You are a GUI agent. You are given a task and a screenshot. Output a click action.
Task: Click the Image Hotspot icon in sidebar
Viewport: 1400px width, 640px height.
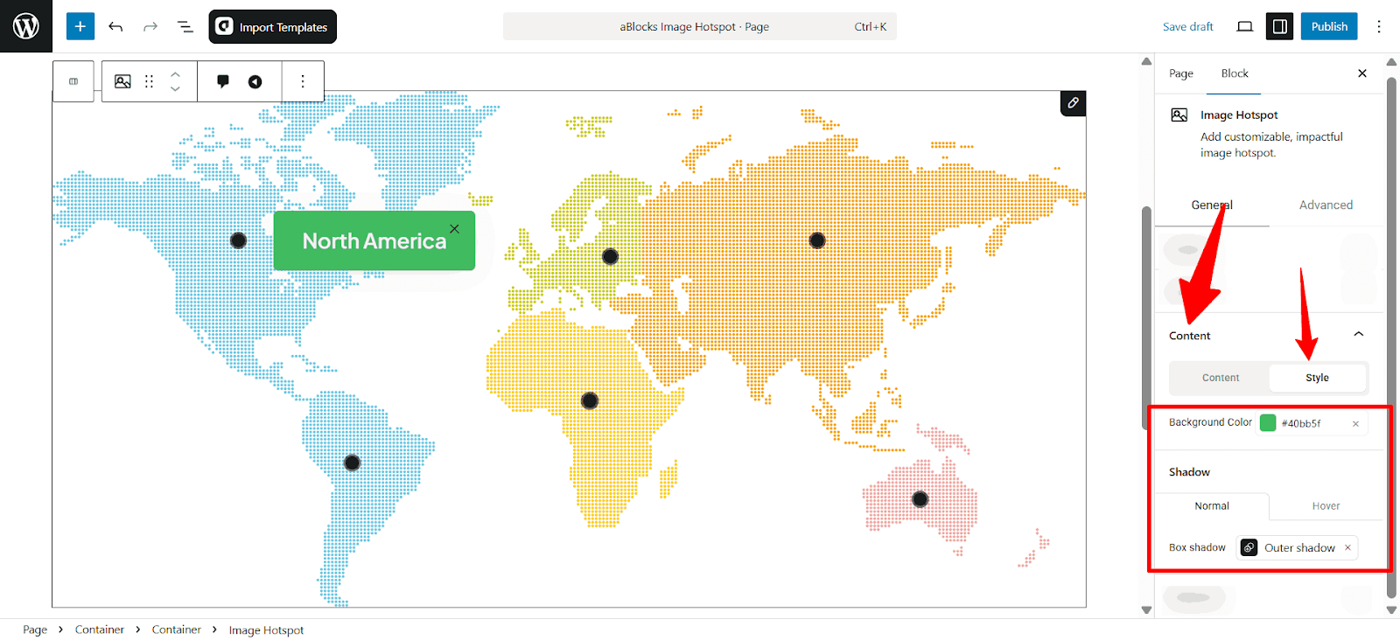click(x=1179, y=115)
